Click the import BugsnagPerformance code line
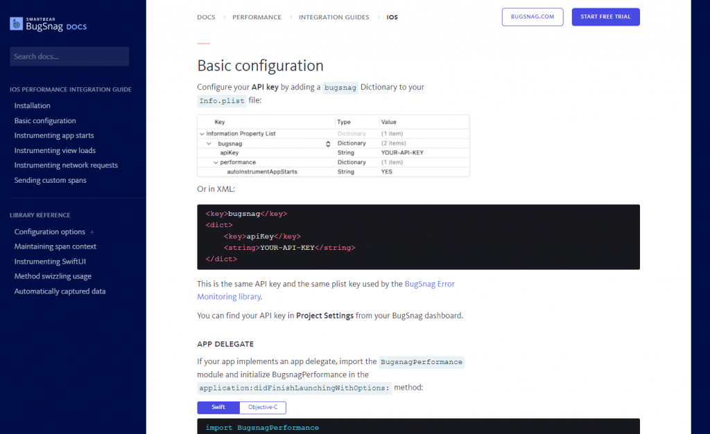Image resolution: width=710 pixels, height=434 pixels. pos(262,428)
